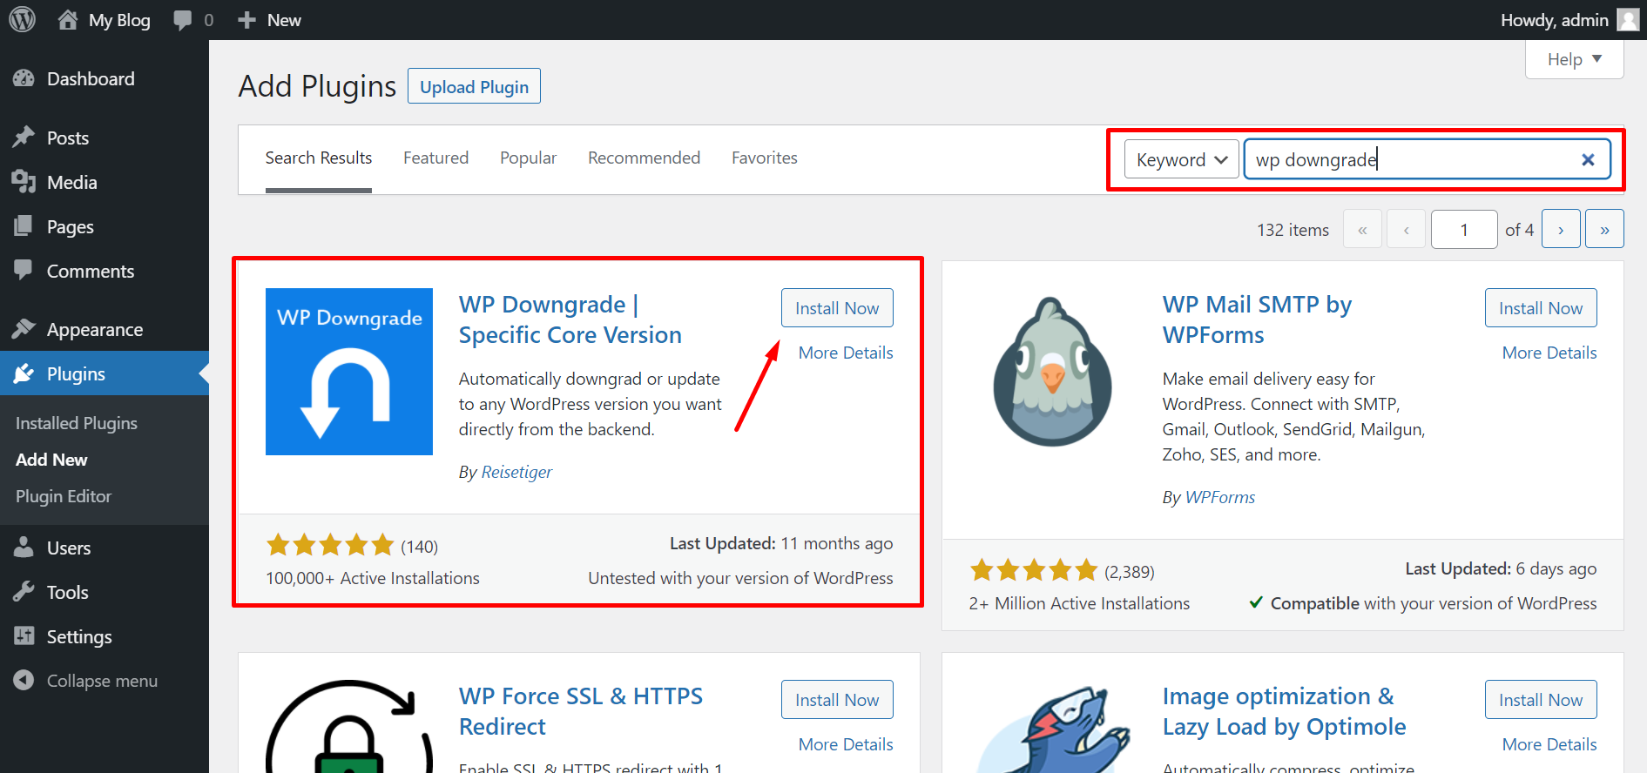Switch to the Search Results tab
The image size is (1647, 773).
(x=319, y=158)
